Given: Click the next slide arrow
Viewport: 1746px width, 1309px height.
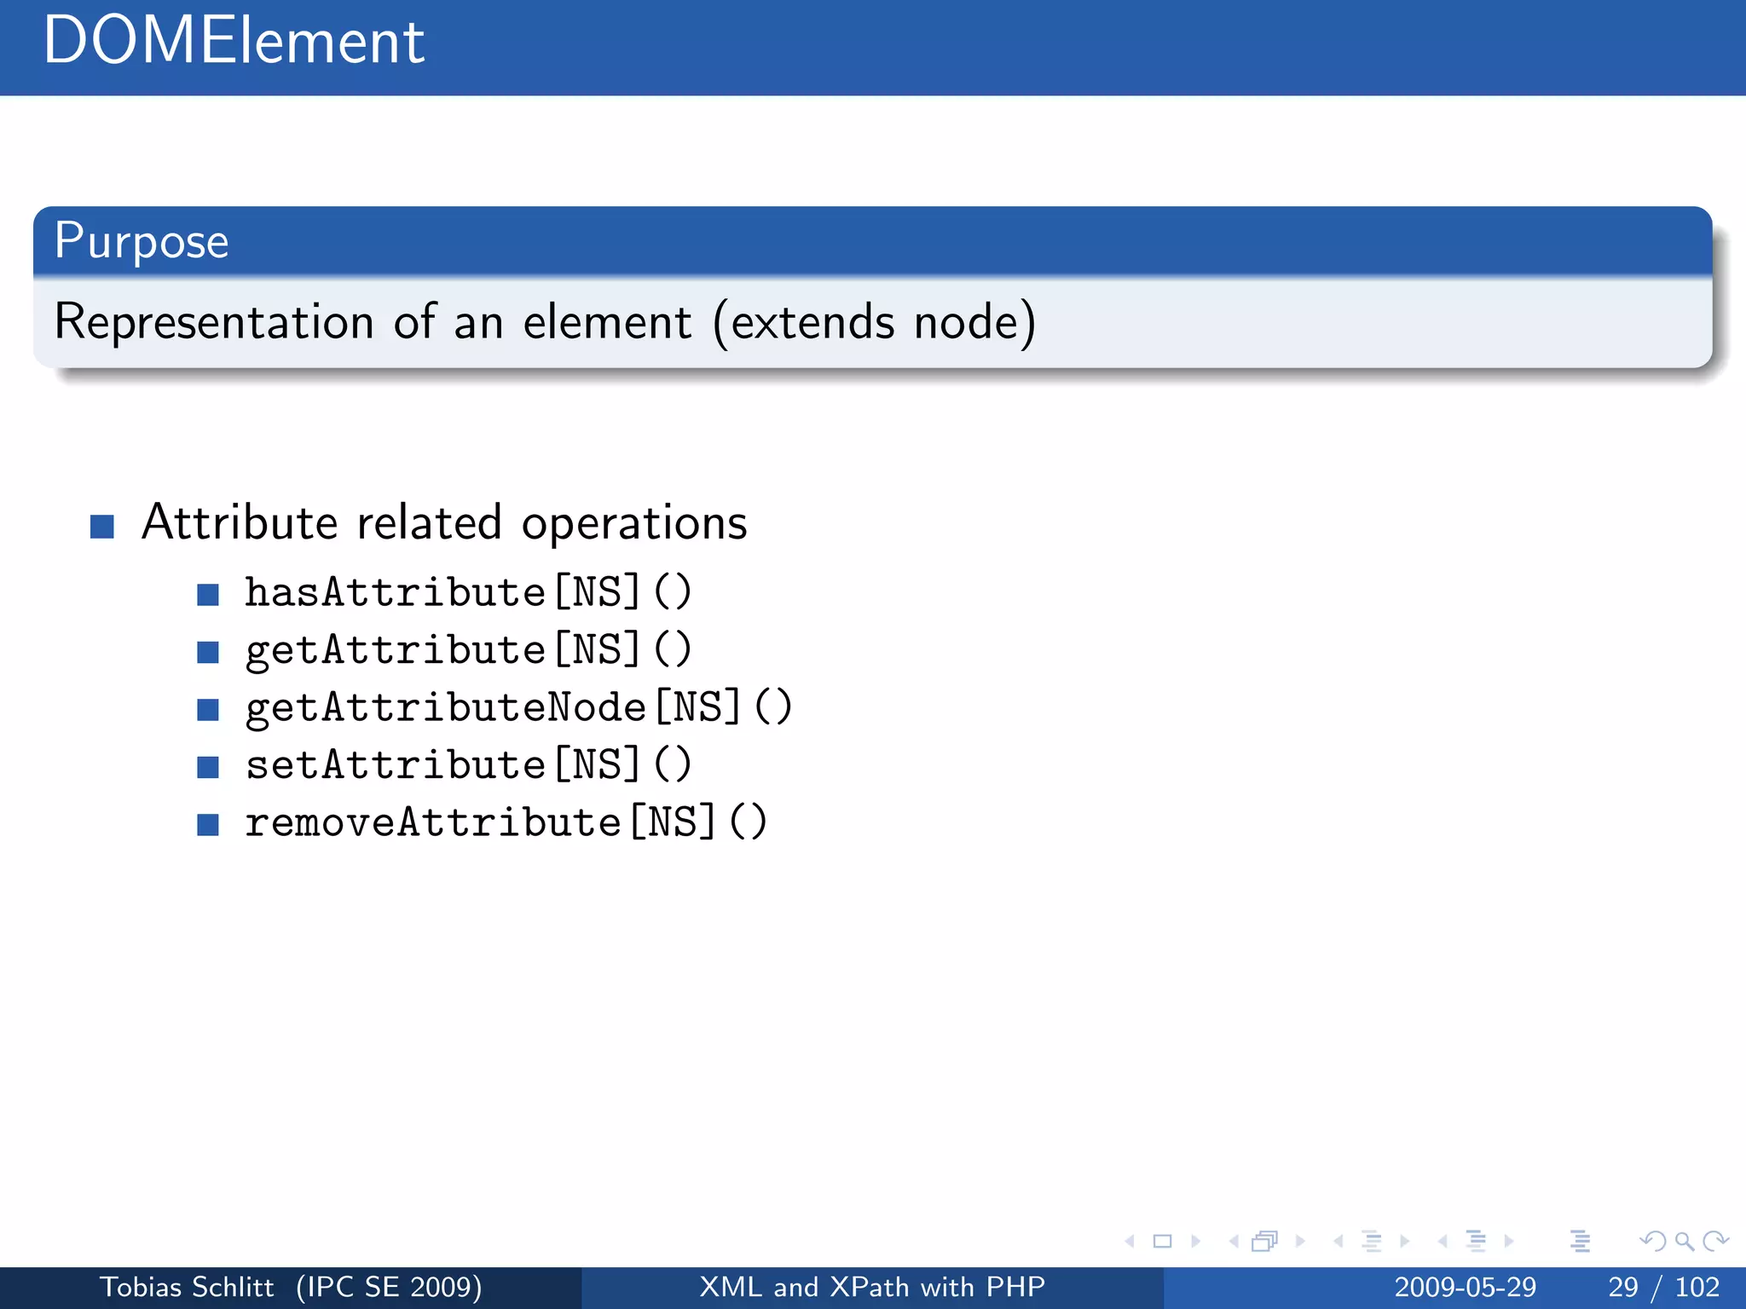Looking at the screenshot, I should click(x=1195, y=1242).
